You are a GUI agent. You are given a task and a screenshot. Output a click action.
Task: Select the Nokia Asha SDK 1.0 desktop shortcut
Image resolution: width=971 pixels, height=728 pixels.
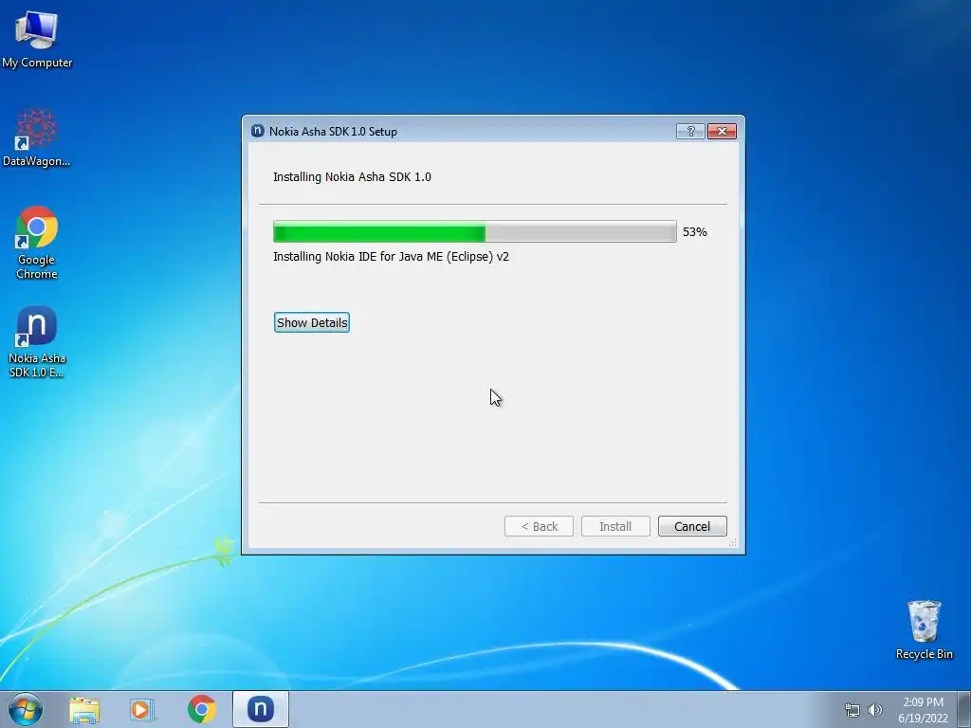click(x=37, y=341)
